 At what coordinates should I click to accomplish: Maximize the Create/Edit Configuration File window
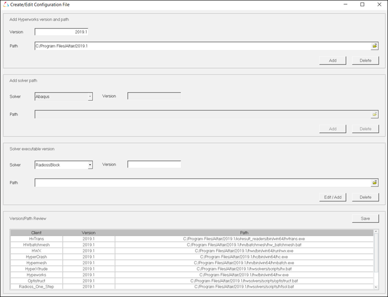362,4
